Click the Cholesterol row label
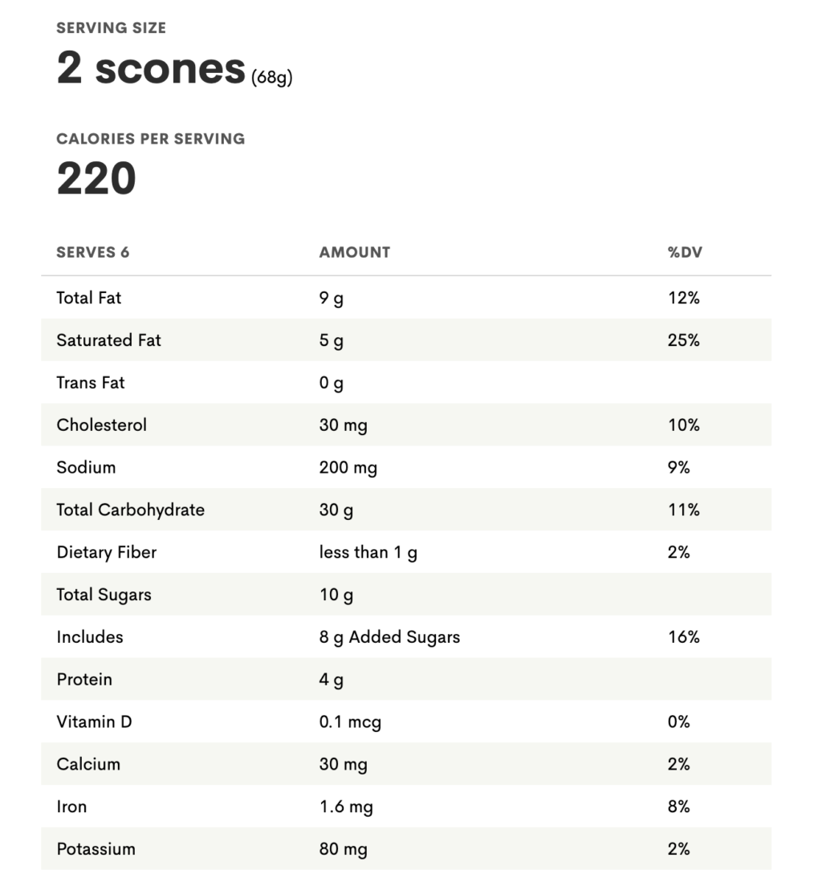This screenshot has width=822, height=894. click(x=102, y=425)
